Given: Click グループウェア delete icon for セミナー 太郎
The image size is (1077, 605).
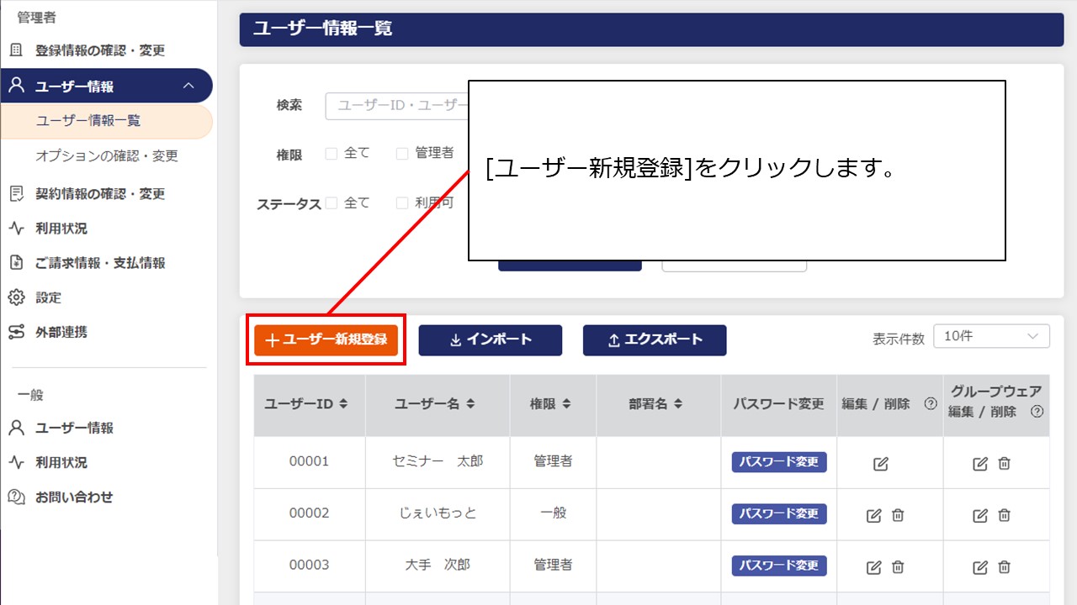Looking at the screenshot, I should tap(1004, 462).
